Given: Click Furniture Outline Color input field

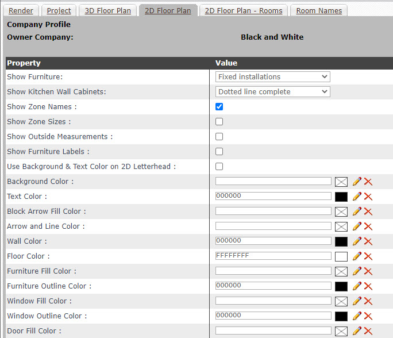Looking at the screenshot, I should click(273, 286).
